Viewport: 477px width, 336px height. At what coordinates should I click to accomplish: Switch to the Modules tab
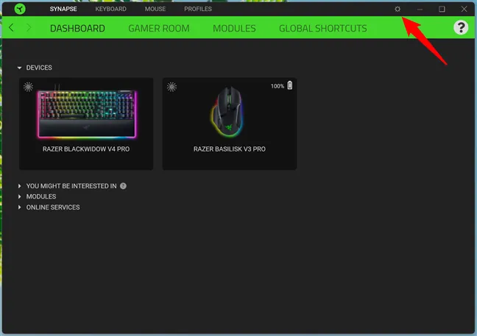click(234, 28)
